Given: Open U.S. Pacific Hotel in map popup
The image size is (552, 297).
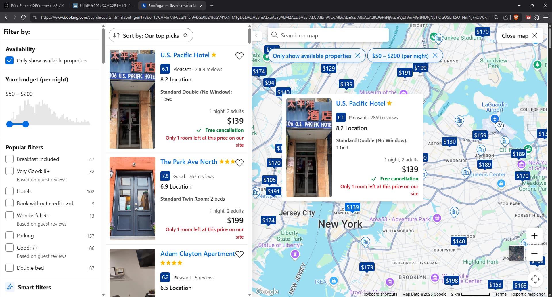Looking at the screenshot, I should coord(361,103).
